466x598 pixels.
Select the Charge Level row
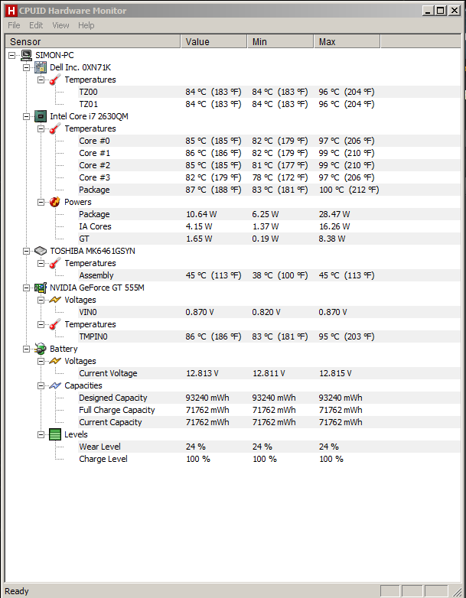point(269,459)
